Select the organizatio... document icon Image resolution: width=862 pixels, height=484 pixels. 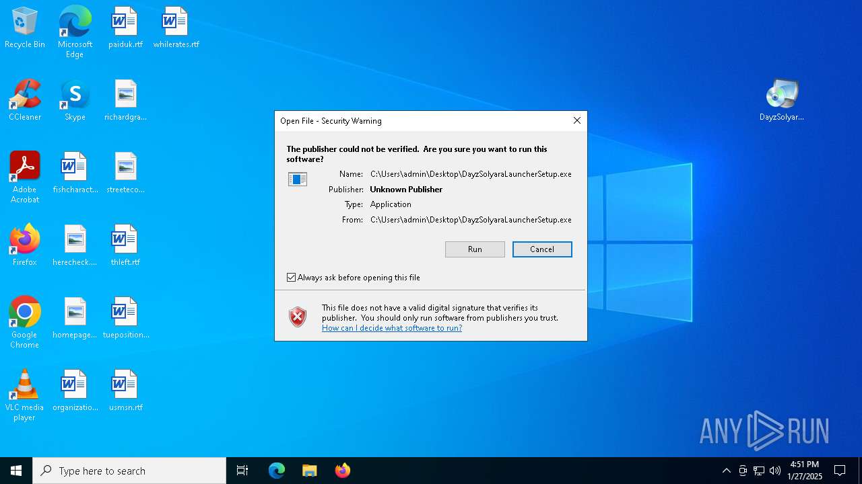(x=75, y=391)
